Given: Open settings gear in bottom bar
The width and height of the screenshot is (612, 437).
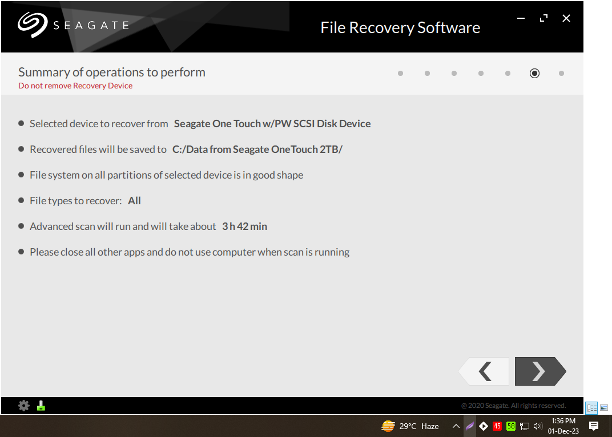Looking at the screenshot, I should pyautogui.click(x=24, y=406).
